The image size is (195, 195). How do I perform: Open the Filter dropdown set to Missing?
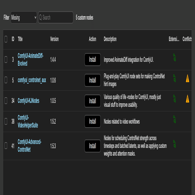[x=24, y=18]
